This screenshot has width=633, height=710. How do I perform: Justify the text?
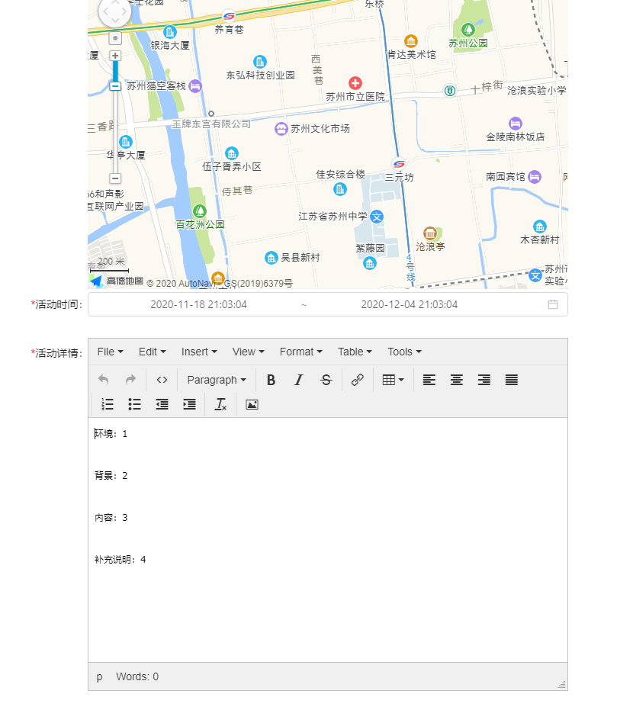(512, 380)
